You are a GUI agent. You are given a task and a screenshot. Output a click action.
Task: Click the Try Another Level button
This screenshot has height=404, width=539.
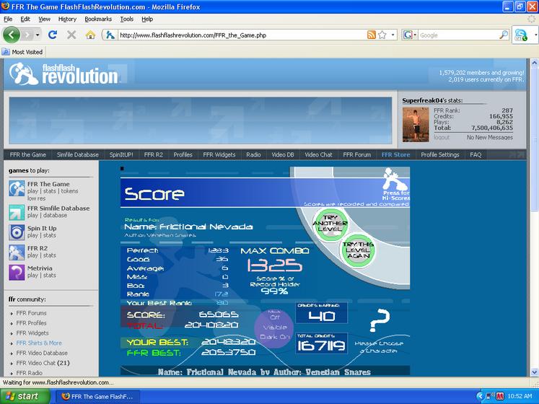click(330, 224)
